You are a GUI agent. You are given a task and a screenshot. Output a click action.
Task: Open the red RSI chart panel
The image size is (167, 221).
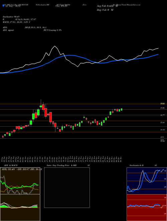147,208
